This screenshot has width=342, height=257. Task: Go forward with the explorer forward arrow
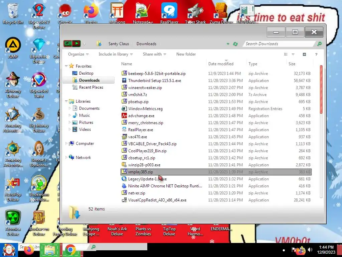pyautogui.click(x=76, y=44)
